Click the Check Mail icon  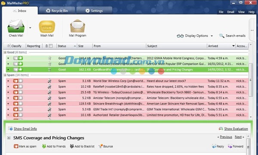[16, 26]
